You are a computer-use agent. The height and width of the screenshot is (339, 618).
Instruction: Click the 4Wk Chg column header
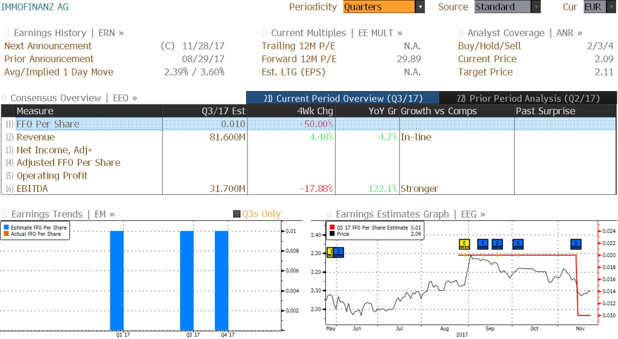pyautogui.click(x=291, y=111)
